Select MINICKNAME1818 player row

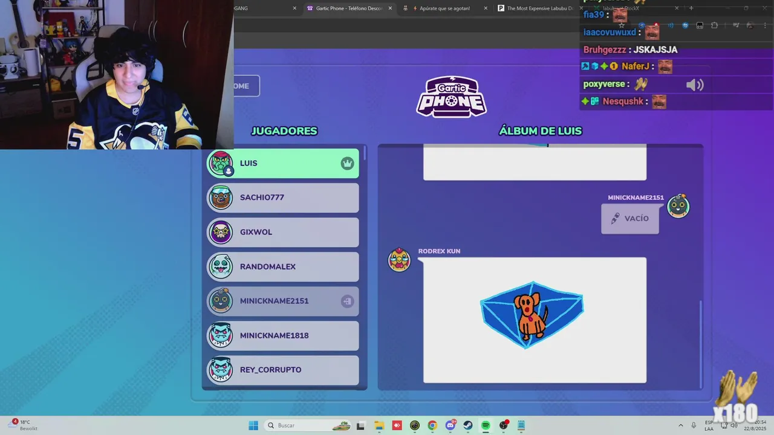click(283, 335)
